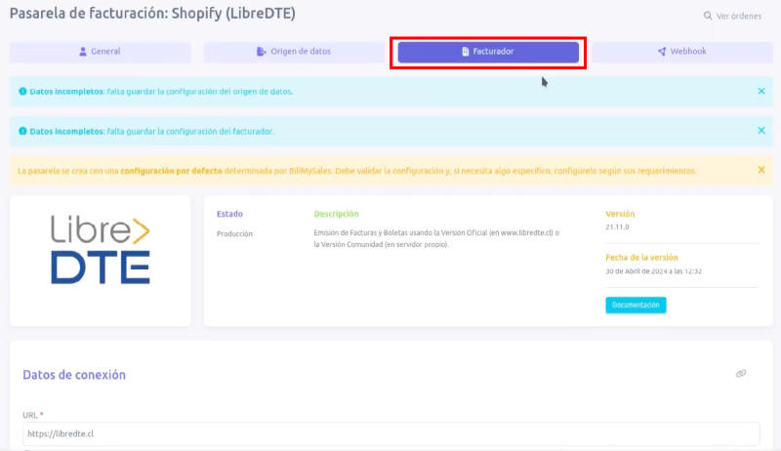This screenshot has height=451, width=781.
Task: Focus the URL input field
Action: (391, 433)
